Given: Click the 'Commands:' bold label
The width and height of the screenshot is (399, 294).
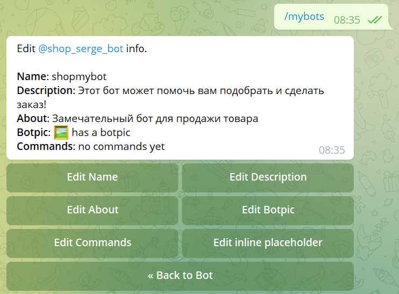Looking at the screenshot, I should pos(46,147).
